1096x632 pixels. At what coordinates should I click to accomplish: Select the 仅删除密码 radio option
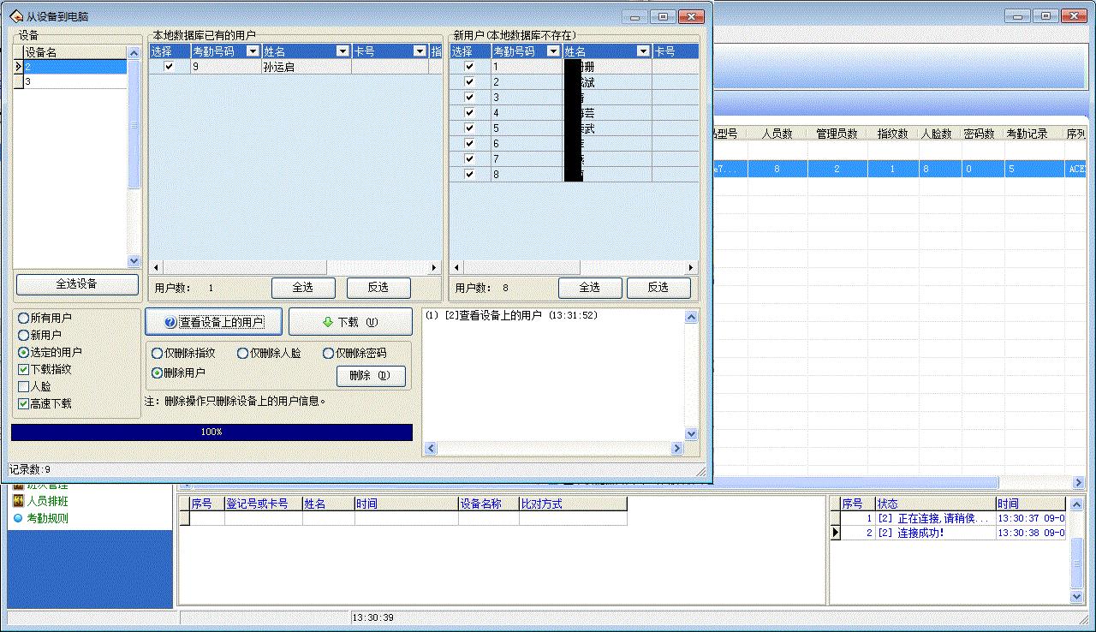[x=328, y=353]
